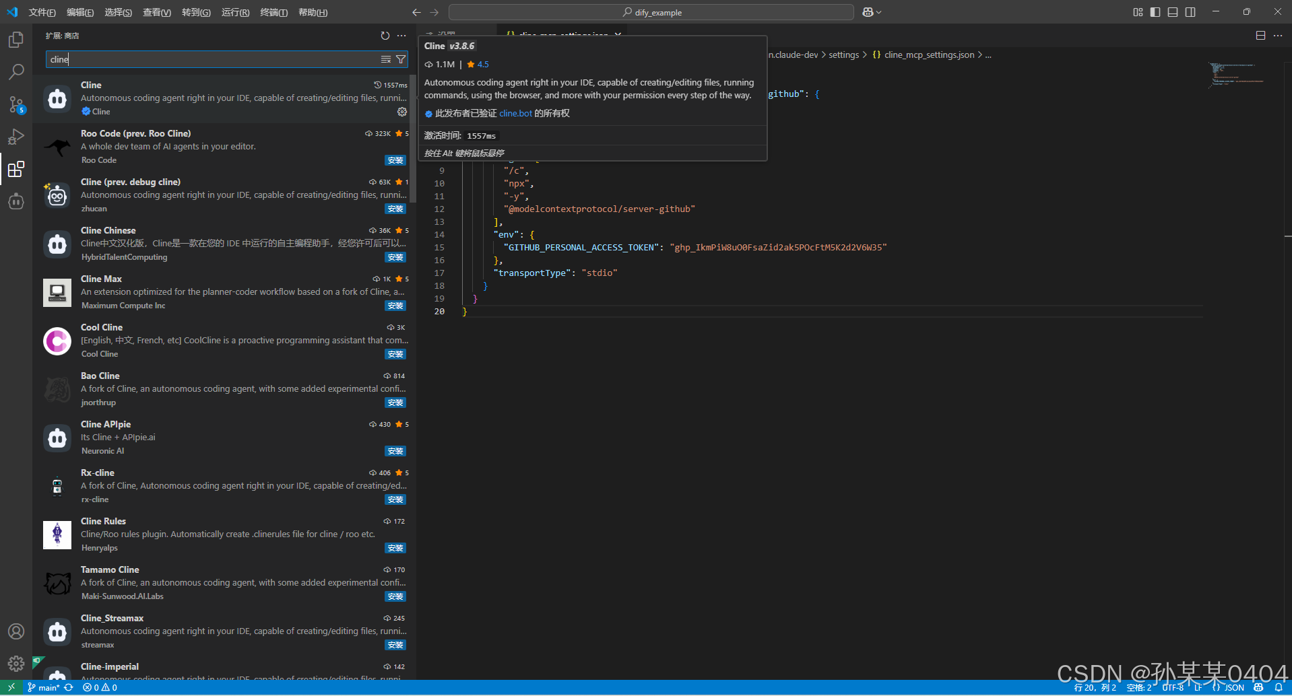
Task: Clear extension search results icon
Action: (x=386, y=59)
